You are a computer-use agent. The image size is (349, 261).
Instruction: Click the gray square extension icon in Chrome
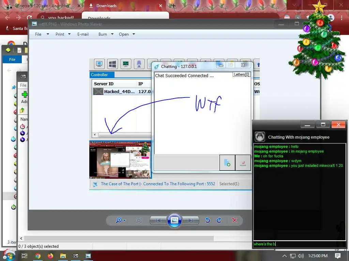click(298, 17)
